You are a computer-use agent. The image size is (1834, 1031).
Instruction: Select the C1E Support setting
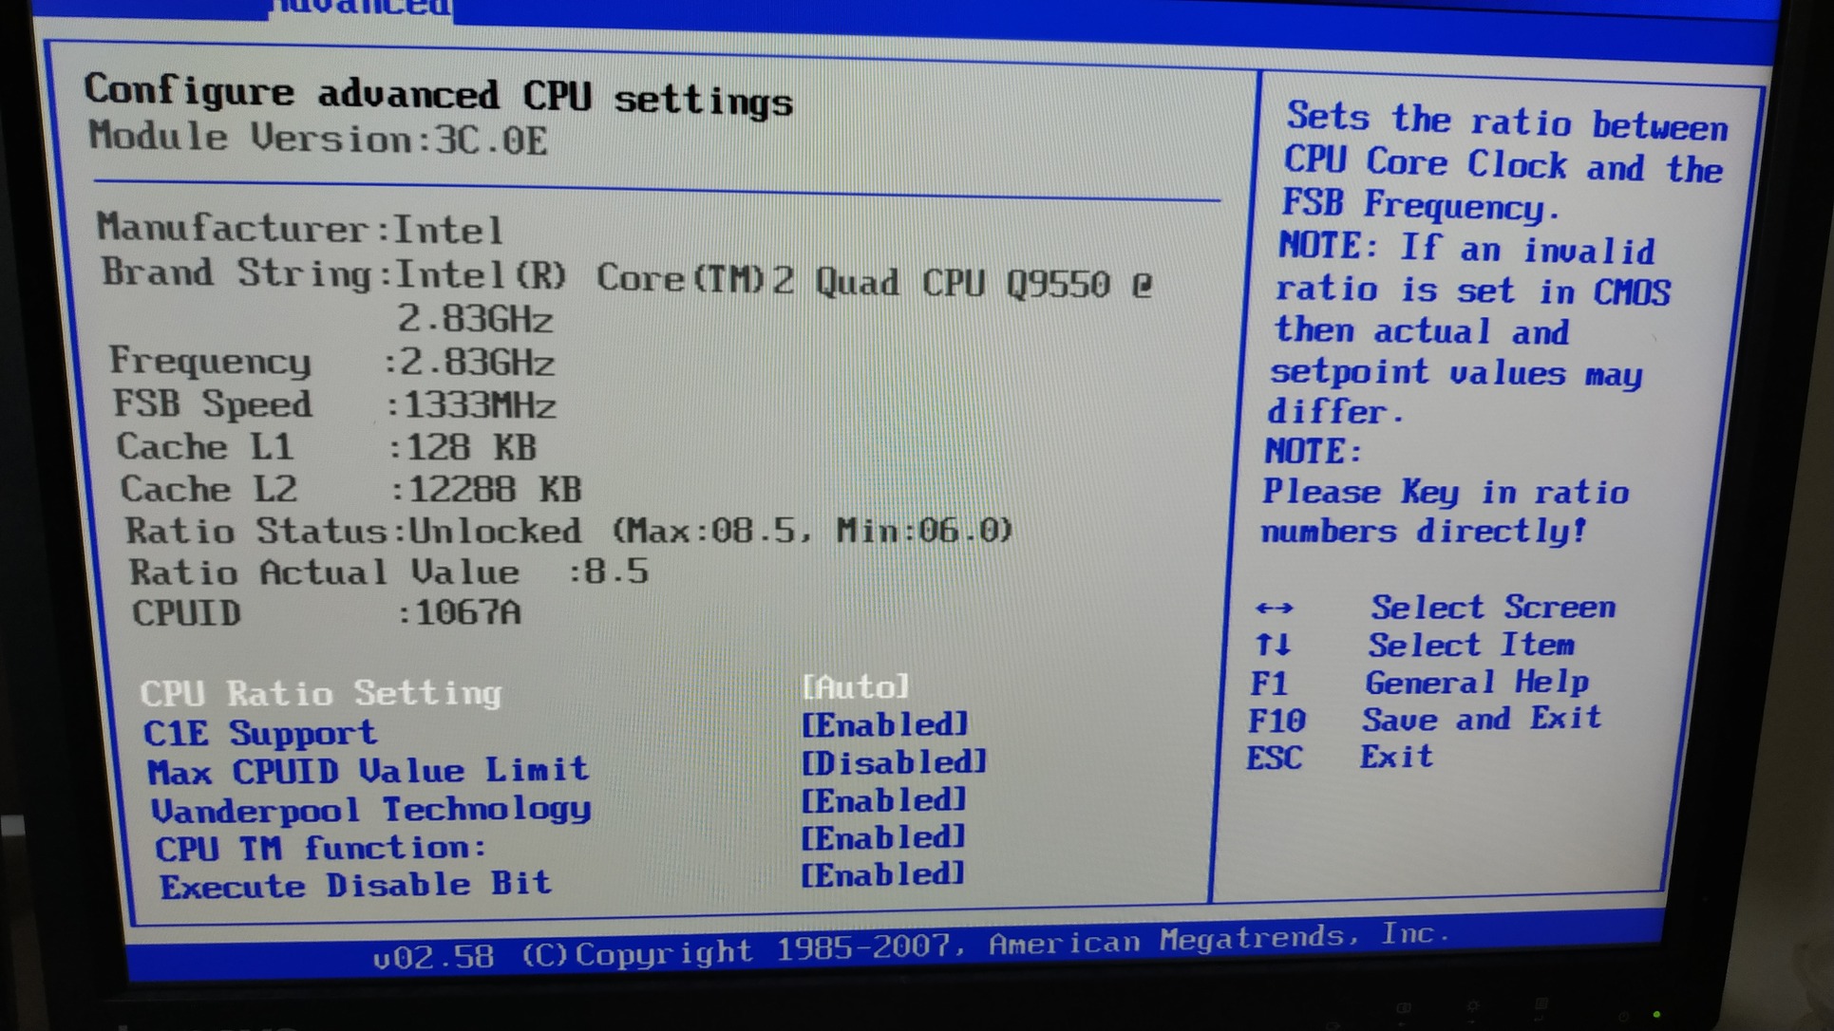(259, 734)
